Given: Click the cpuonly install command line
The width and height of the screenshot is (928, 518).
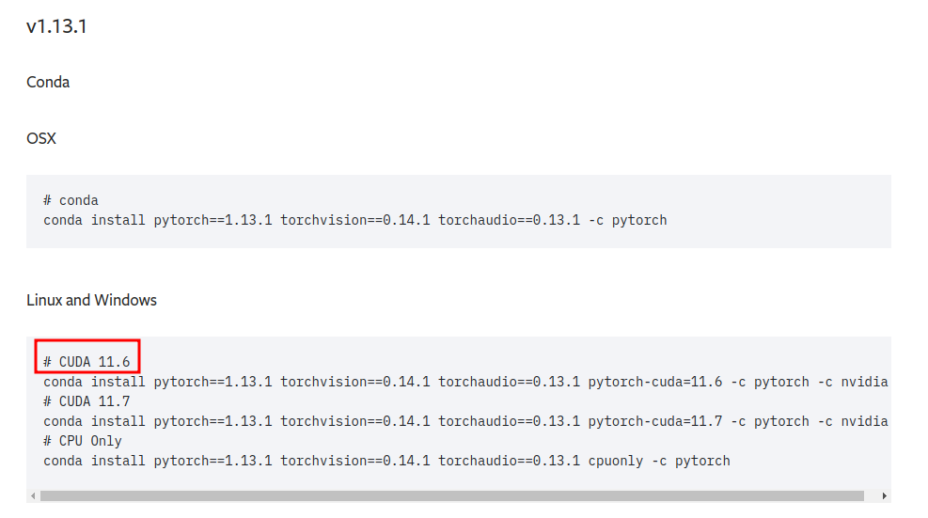Looking at the screenshot, I should pyautogui.click(x=386, y=462).
